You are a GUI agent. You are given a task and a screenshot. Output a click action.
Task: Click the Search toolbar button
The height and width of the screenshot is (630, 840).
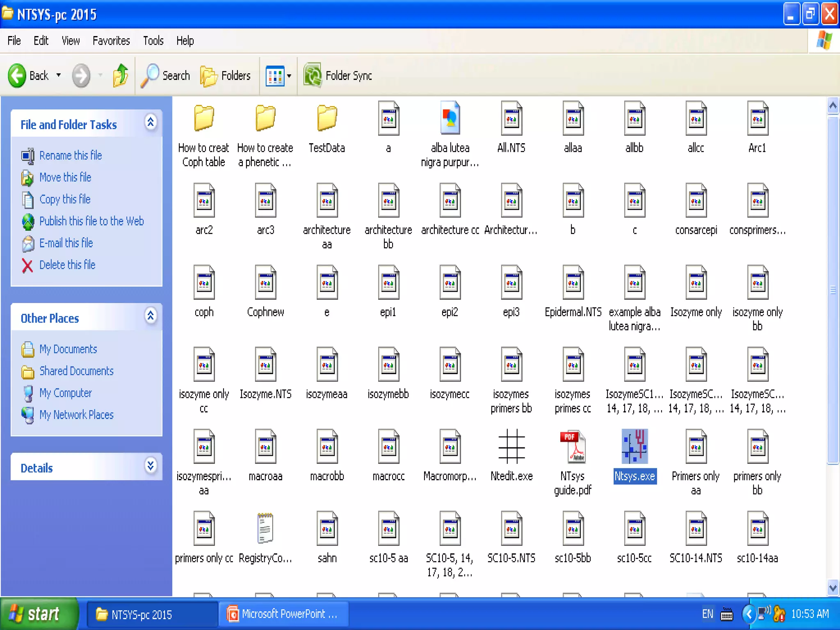[166, 75]
